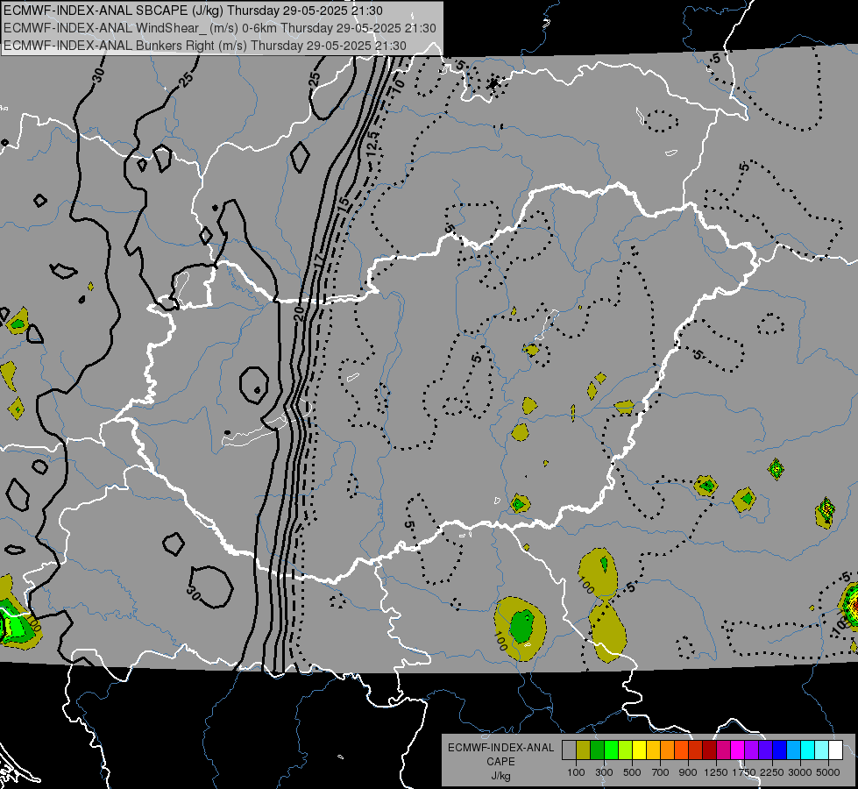Select the WindShear_ 0-6km title line
The width and height of the screenshot is (858, 789).
click(219, 28)
